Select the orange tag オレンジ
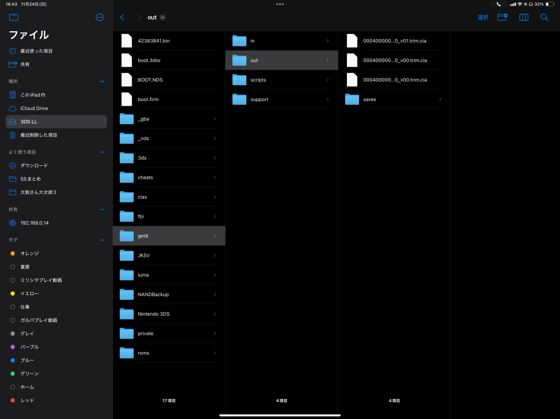Viewport: 560px width, 419px height. pyautogui.click(x=29, y=253)
